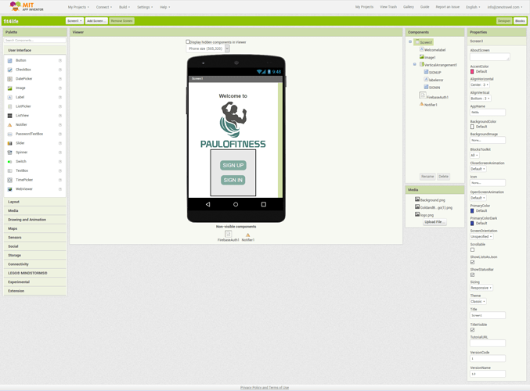Open the Connect menu
Image resolution: width=530 pixels, height=391 pixels.
[104, 7]
